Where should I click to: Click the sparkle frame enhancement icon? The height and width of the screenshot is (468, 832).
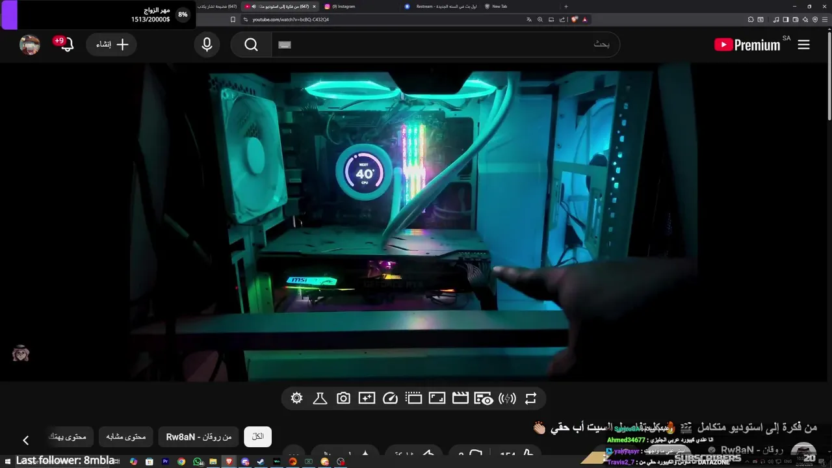tap(367, 398)
